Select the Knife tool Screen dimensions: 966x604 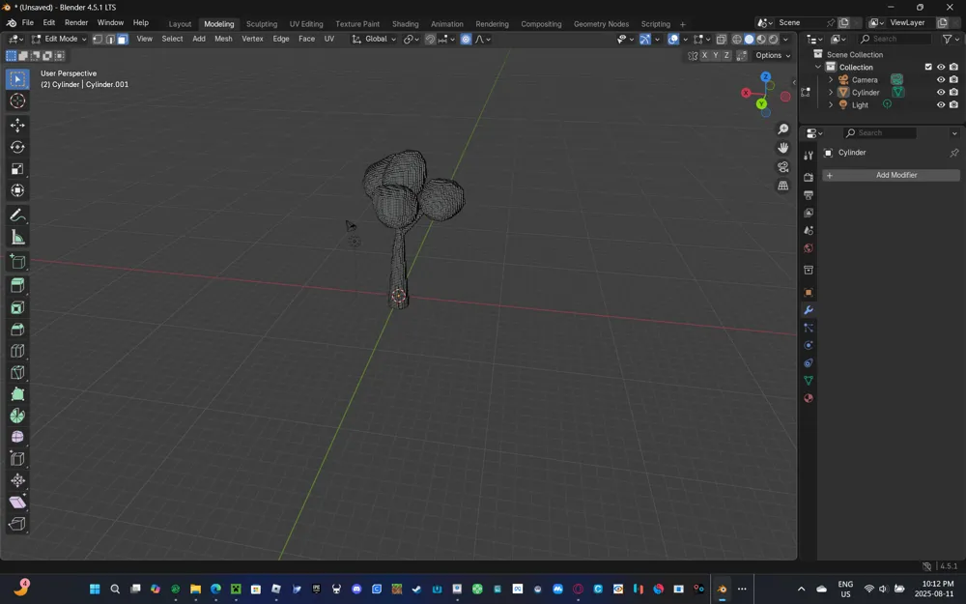[17, 372]
